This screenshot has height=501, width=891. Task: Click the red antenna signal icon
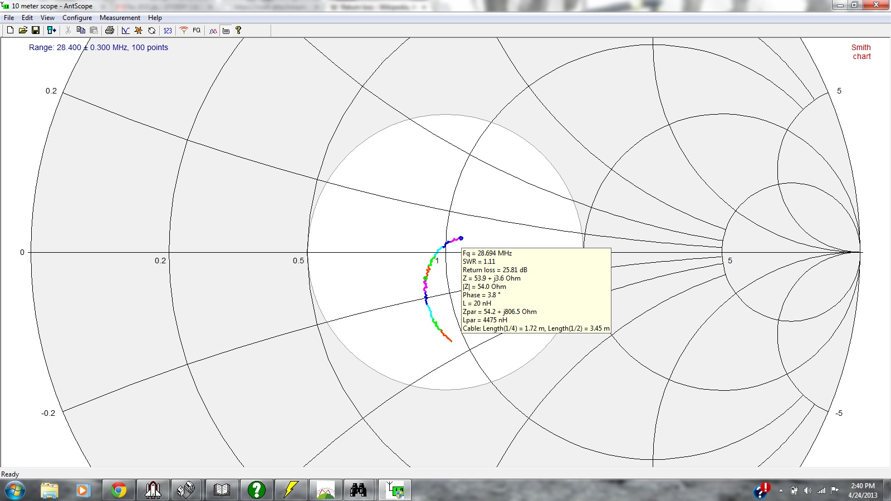click(184, 31)
